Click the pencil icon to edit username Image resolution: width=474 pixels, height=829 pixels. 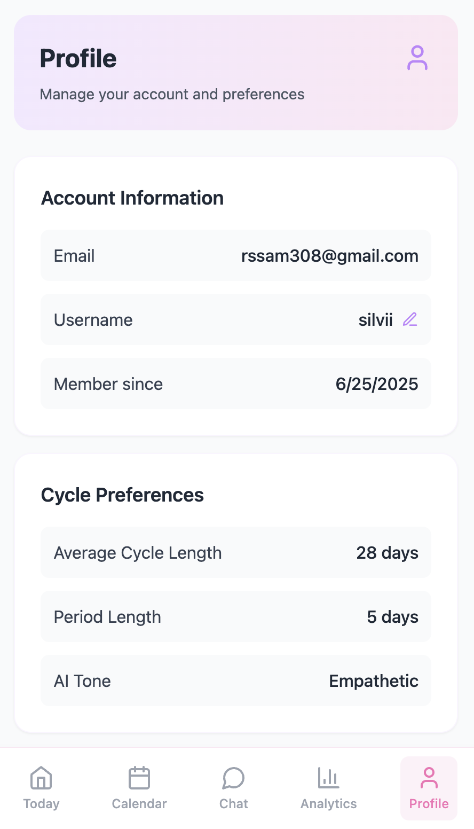tap(410, 319)
